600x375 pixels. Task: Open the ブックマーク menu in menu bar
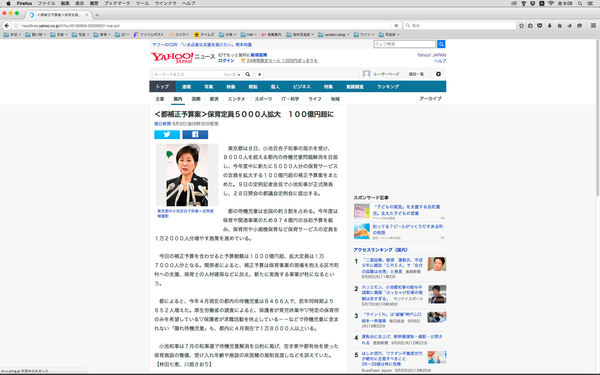tap(117, 3)
